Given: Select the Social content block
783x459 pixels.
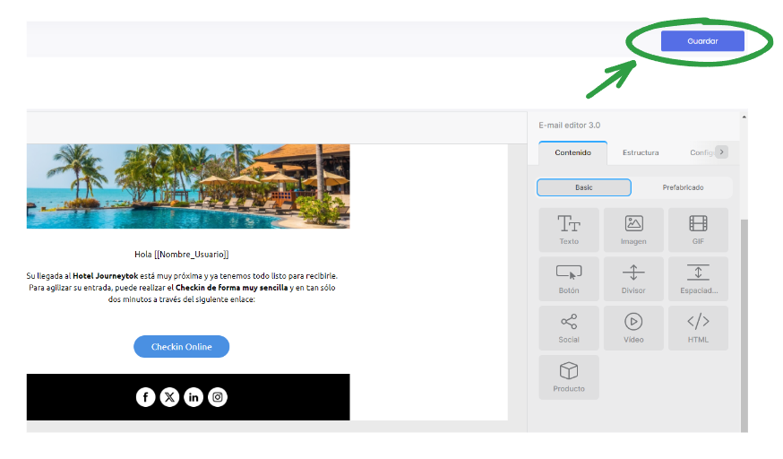Looking at the screenshot, I should [569, 328].
